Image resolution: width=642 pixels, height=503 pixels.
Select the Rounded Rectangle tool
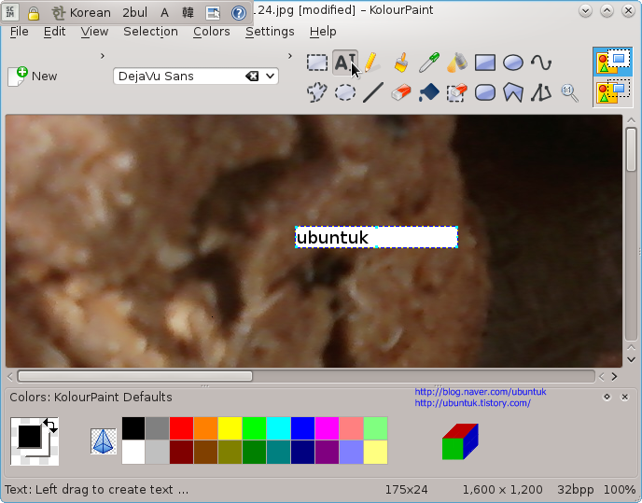(x=485, y=92)
